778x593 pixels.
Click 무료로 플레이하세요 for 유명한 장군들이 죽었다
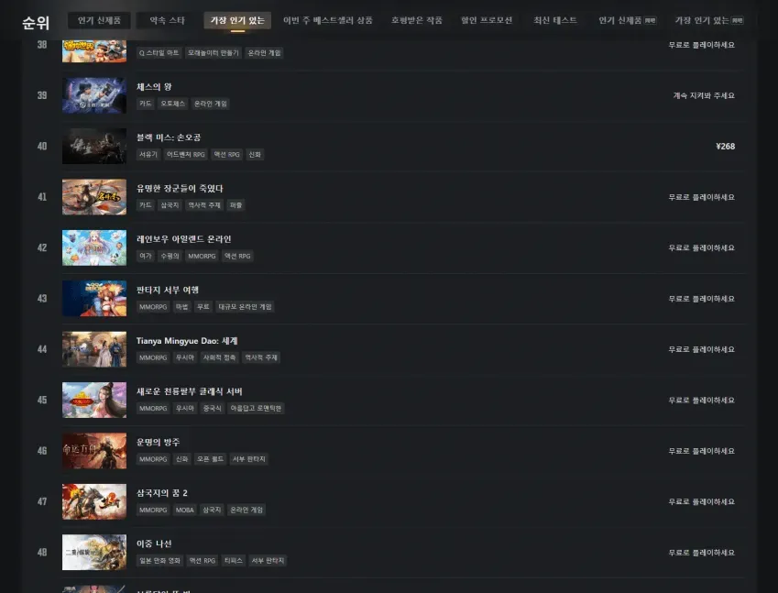point(701,197)
